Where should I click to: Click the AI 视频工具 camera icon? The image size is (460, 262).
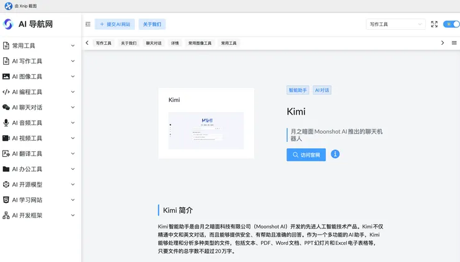(6, 138)
